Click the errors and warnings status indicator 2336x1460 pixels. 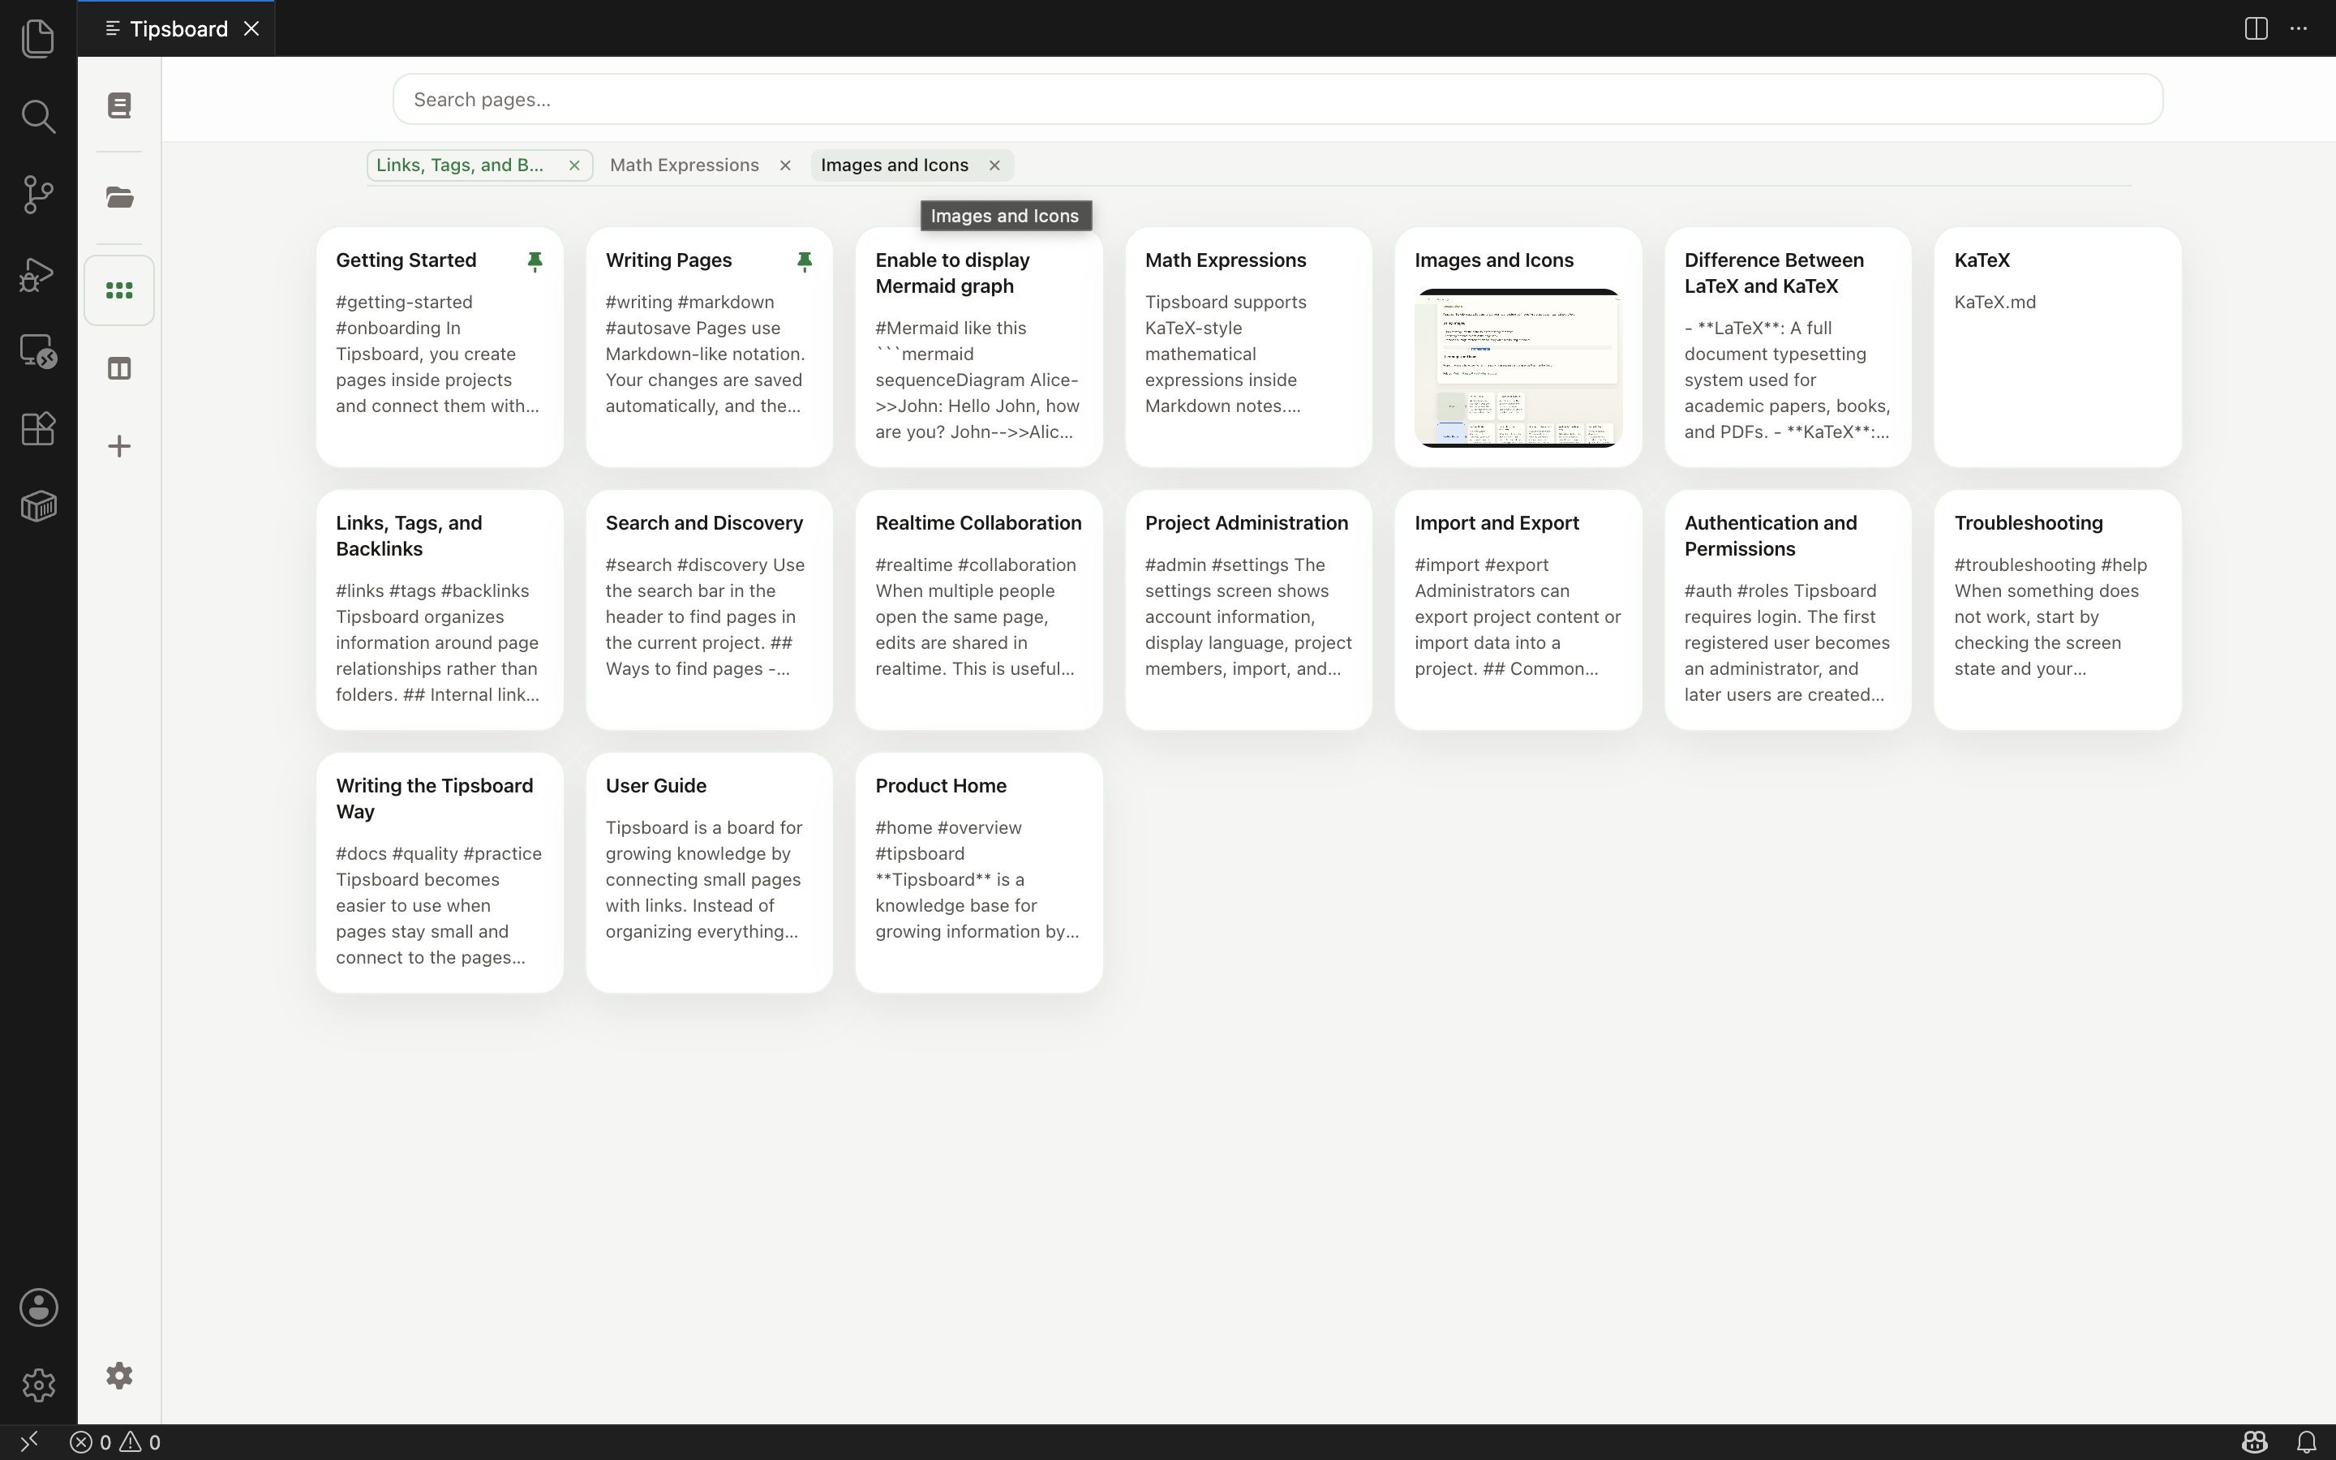pos(115,1443)
